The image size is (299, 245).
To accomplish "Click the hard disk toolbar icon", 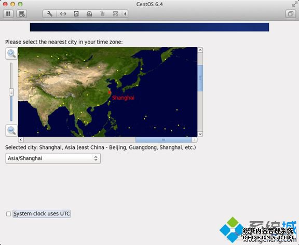I will click(x=76, y=14).
